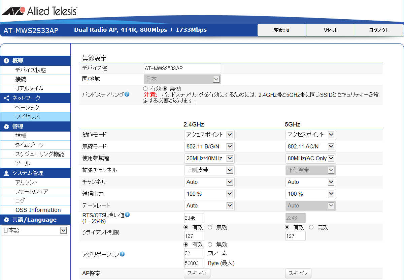Open ファームウェア page

pyautogui.click(x=35, y=191)
